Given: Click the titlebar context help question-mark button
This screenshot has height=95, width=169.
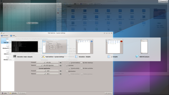Looking at the screenshot, I should pos(105,33).
